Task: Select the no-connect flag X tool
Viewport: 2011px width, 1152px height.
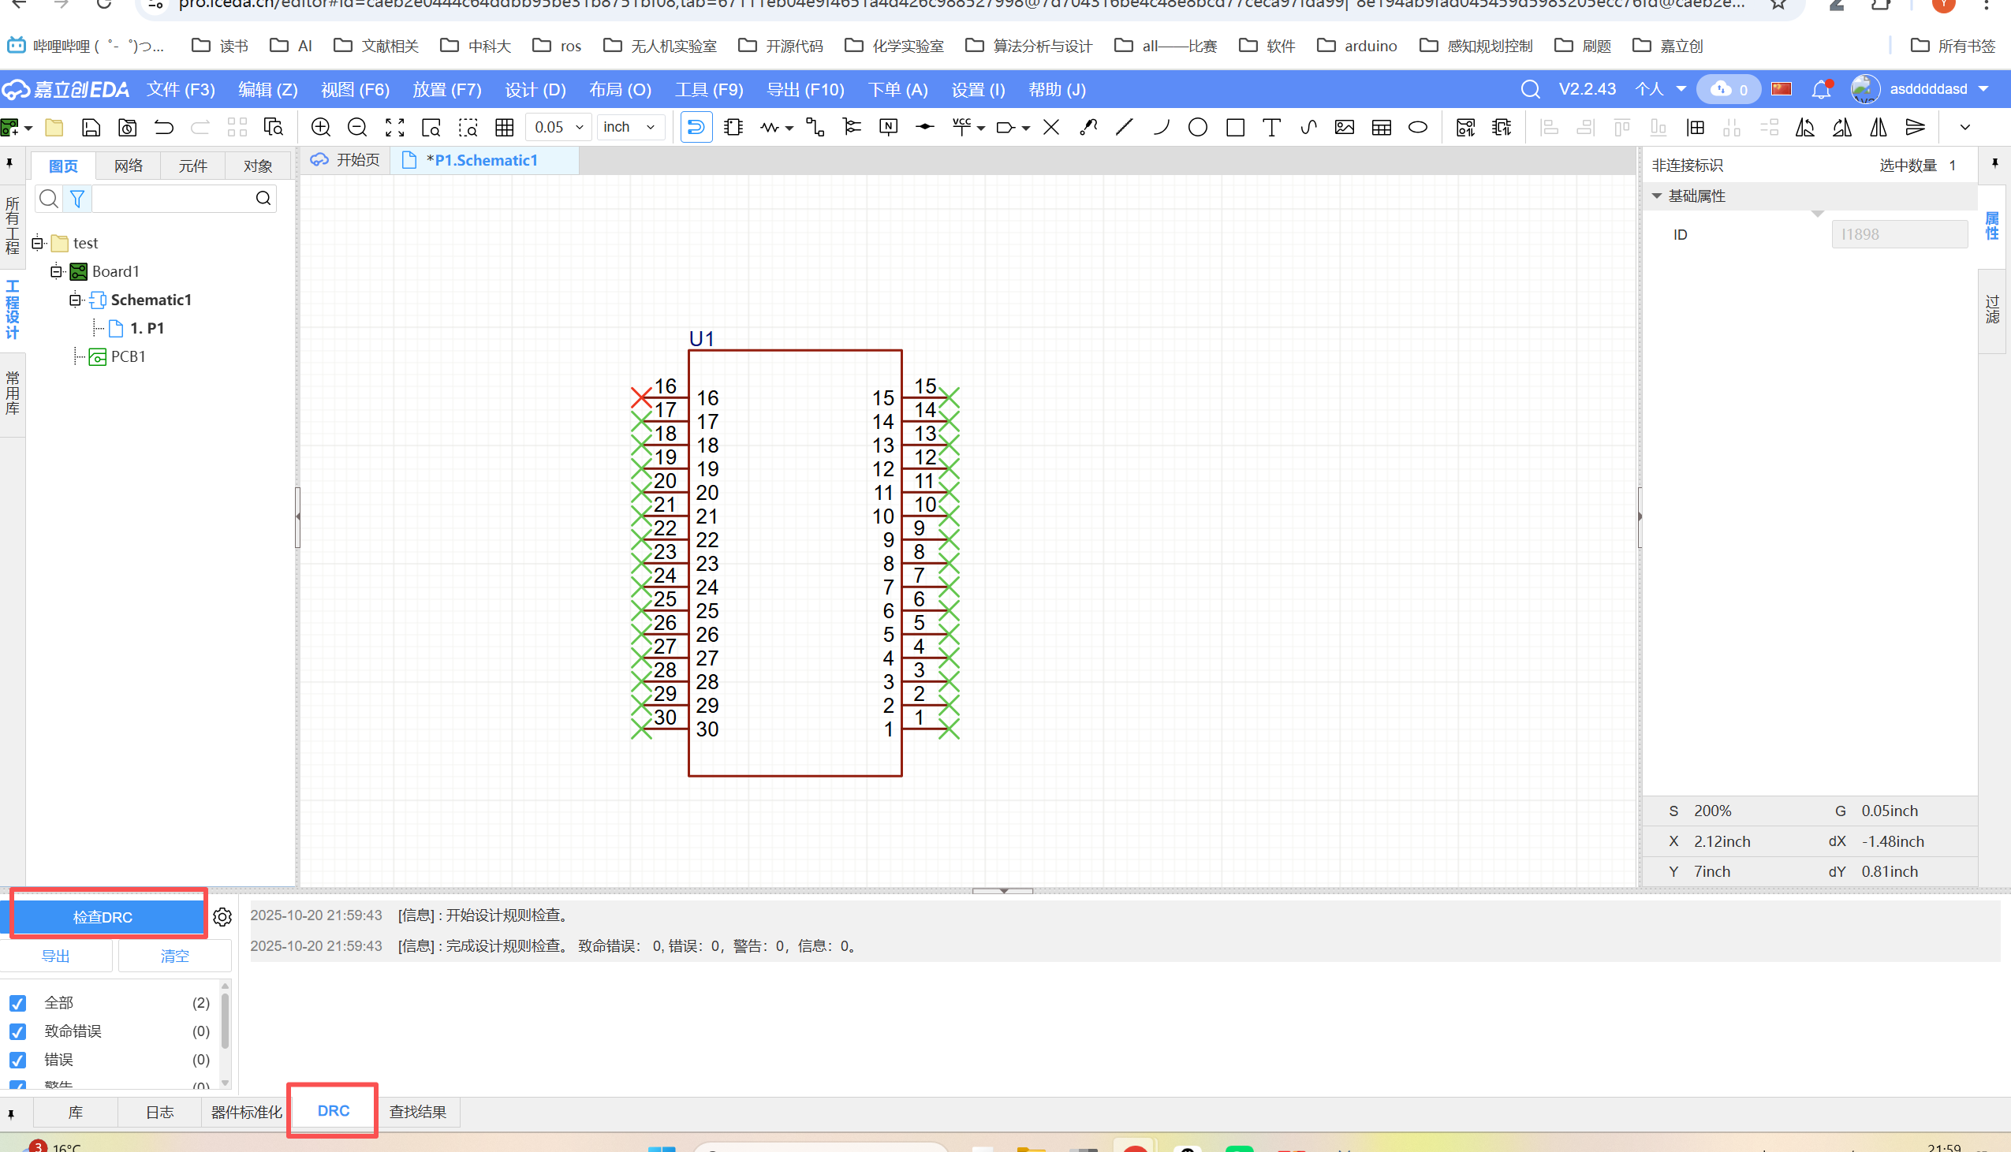Action: tap(1050, 128)
